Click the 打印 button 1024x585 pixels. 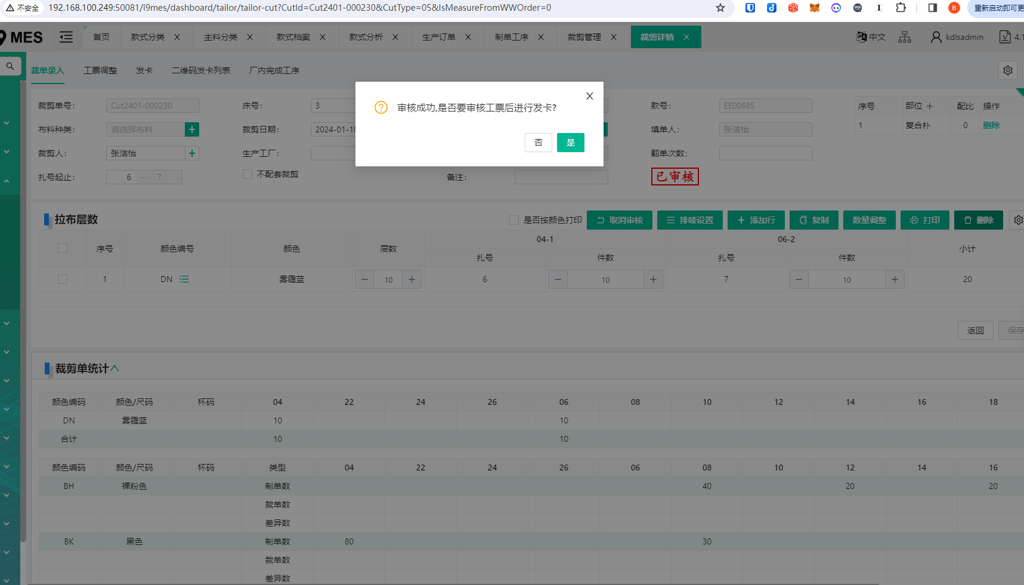point(925,220)
